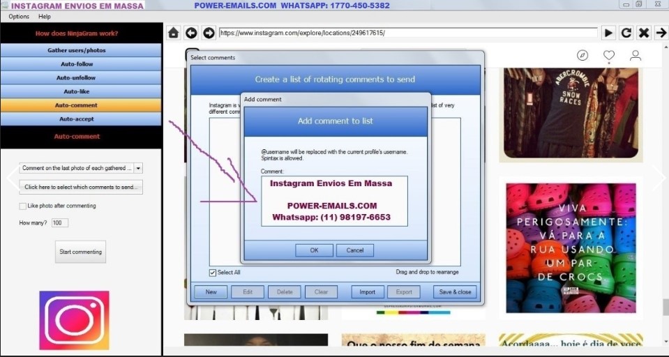Click the Clear button

(322, 291)
